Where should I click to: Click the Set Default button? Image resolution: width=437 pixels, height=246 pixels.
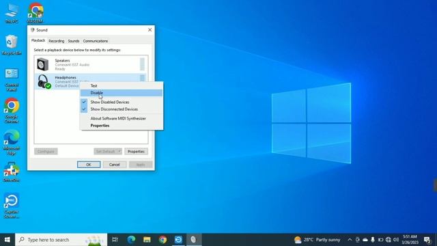(x=105, y=152)
